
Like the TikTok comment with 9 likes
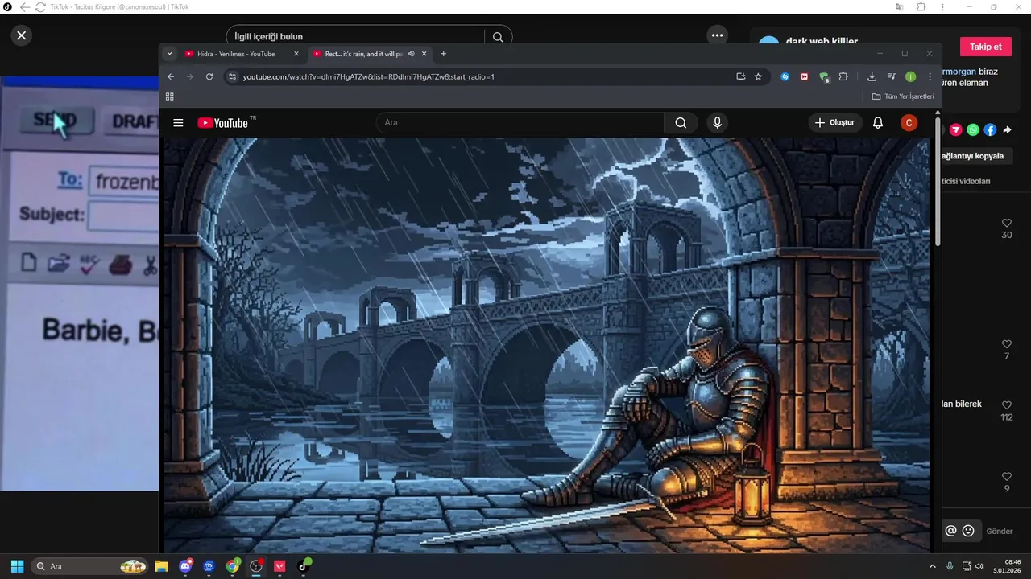[x=1007, y=477]
